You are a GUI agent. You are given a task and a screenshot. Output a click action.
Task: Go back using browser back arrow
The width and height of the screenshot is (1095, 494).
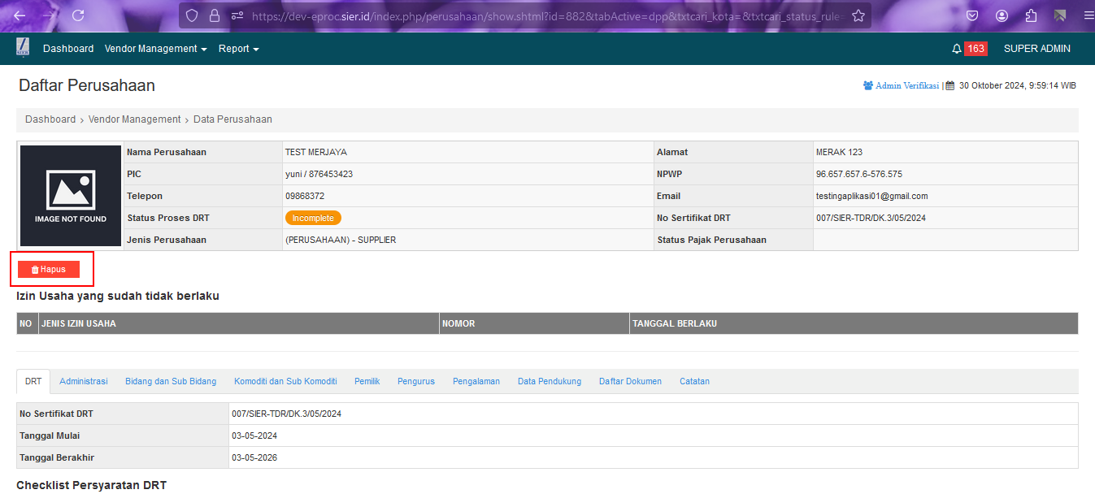coord(20,15)
